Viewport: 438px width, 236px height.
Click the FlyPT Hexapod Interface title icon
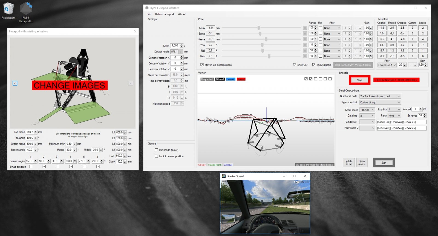(147, 8)
